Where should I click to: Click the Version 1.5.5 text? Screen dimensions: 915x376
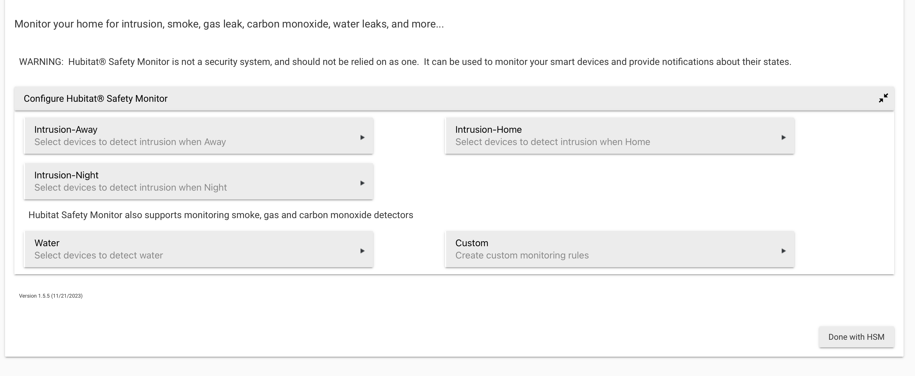pyautogui.click(x=51, y=296)
